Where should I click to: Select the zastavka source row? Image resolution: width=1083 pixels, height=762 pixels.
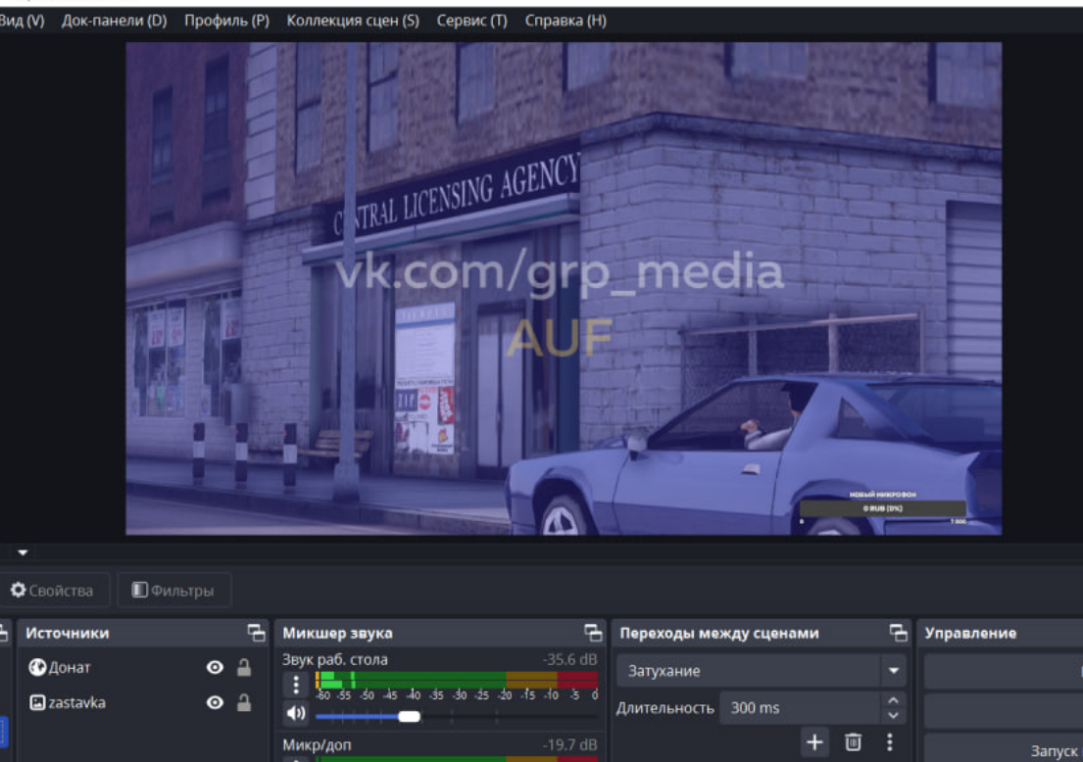(x=141, y=702)
